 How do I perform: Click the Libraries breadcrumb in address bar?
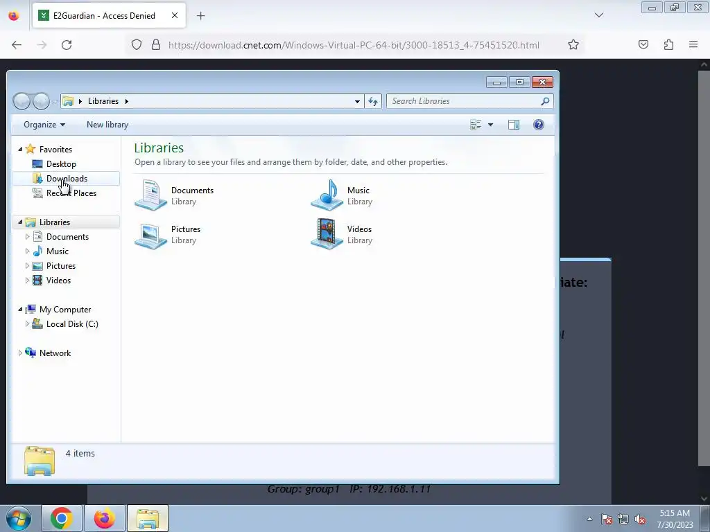point(103,101)
